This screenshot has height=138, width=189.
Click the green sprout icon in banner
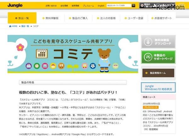(x=73, y=68)
